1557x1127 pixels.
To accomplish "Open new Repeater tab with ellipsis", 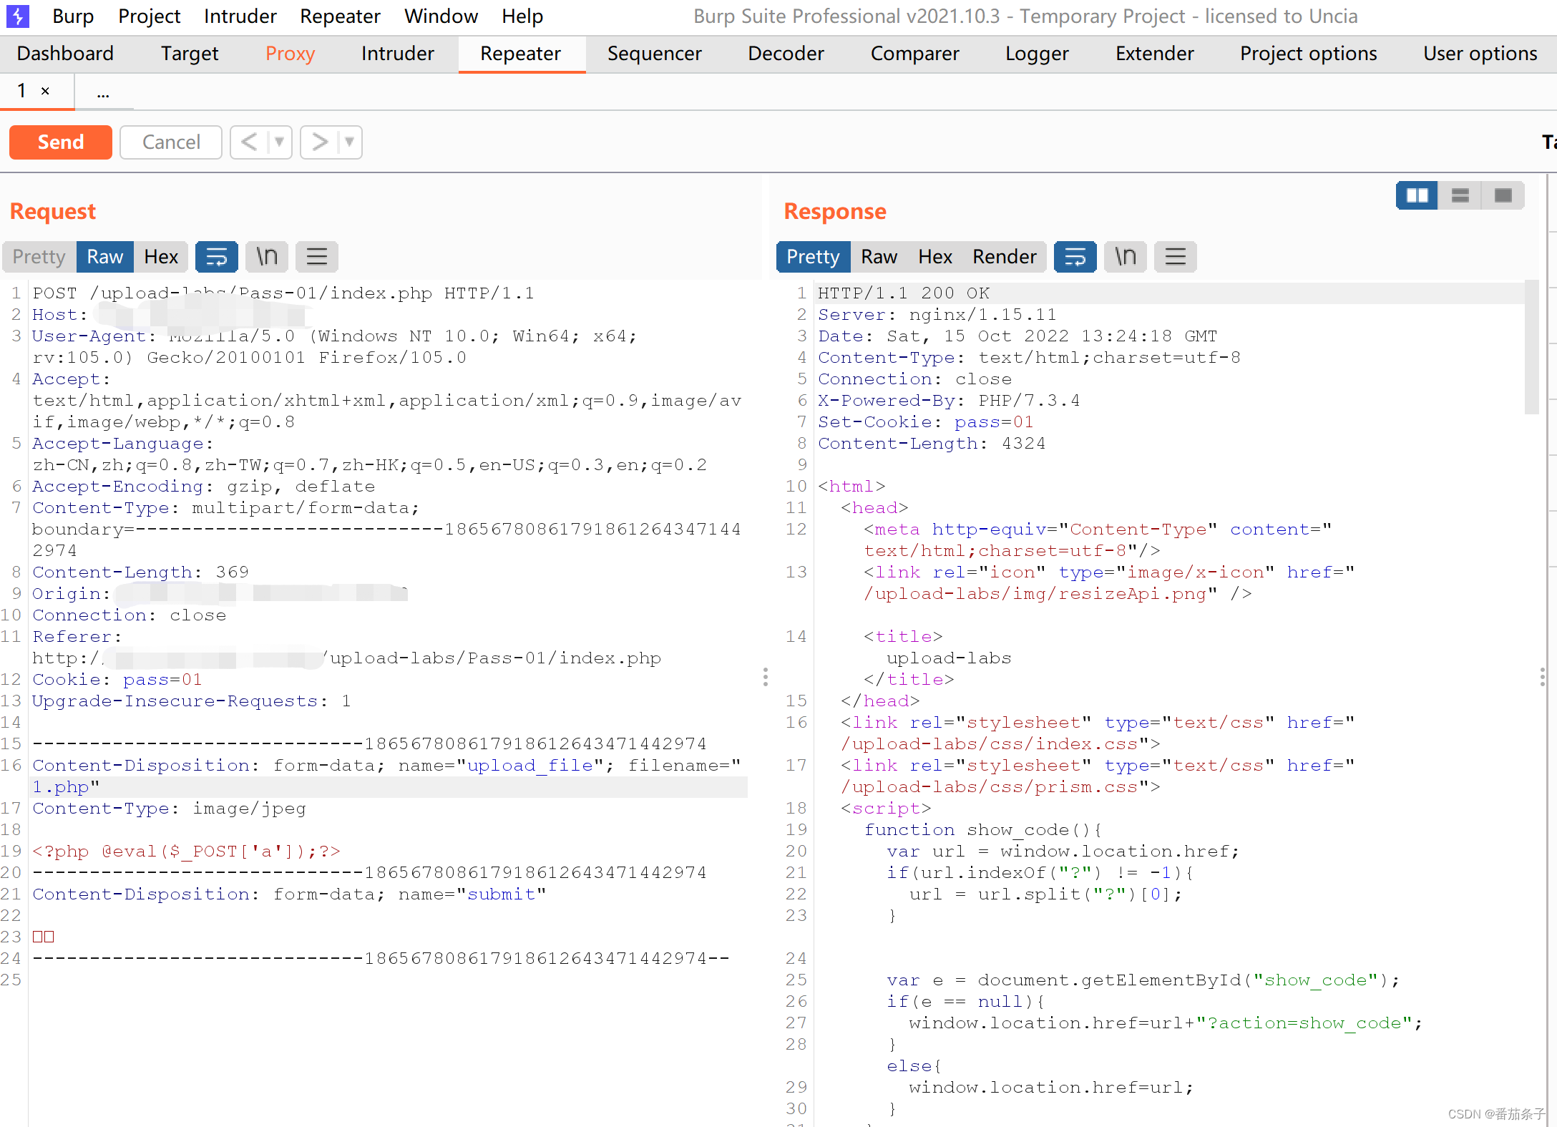I will [x=103, y=92].
